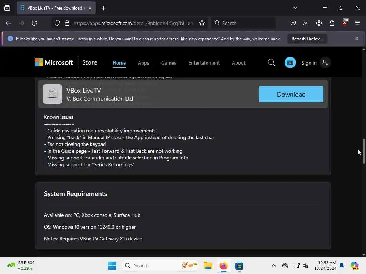The height and width of the screenshot is (274, 366).
Task: Open Firefox tracking protection shield
Action: (x=57, y=23)
